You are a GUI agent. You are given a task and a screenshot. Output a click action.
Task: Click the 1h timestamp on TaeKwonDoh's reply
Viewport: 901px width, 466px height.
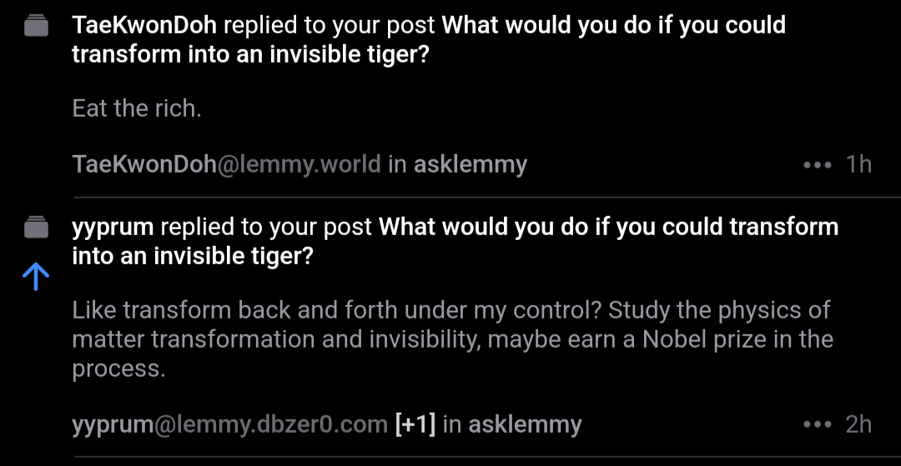click(858, 165)
